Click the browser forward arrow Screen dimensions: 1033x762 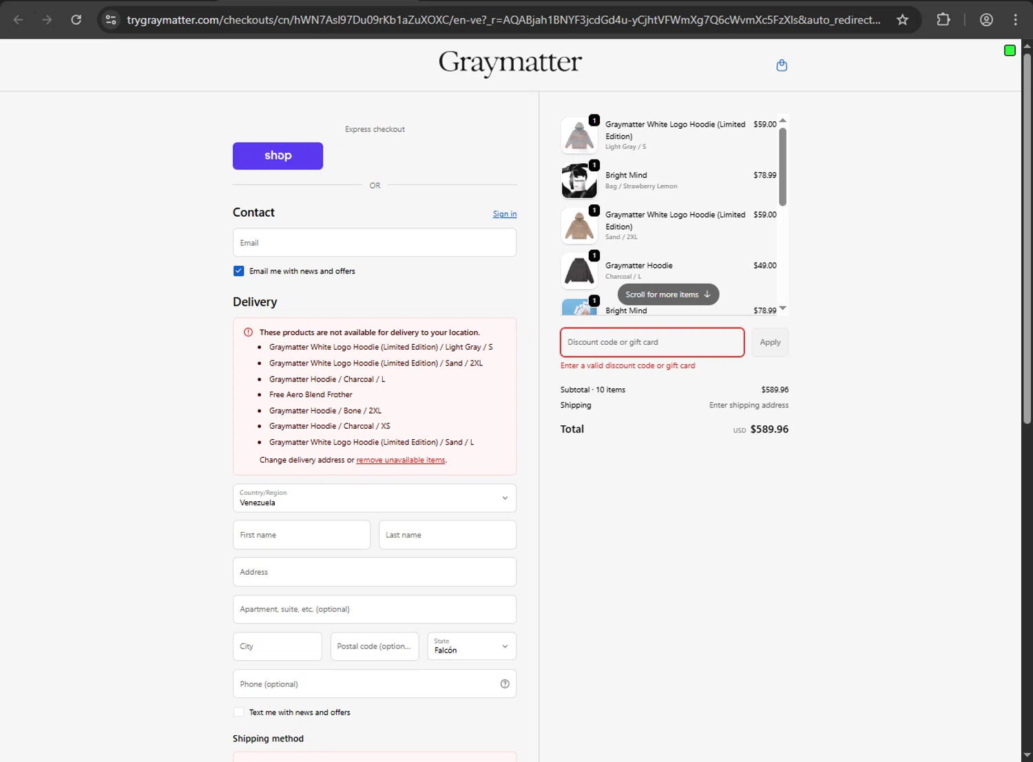coord(47,20)
